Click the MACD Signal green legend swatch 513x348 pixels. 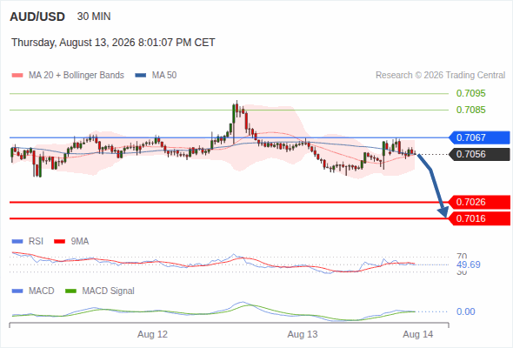(70, 291)
